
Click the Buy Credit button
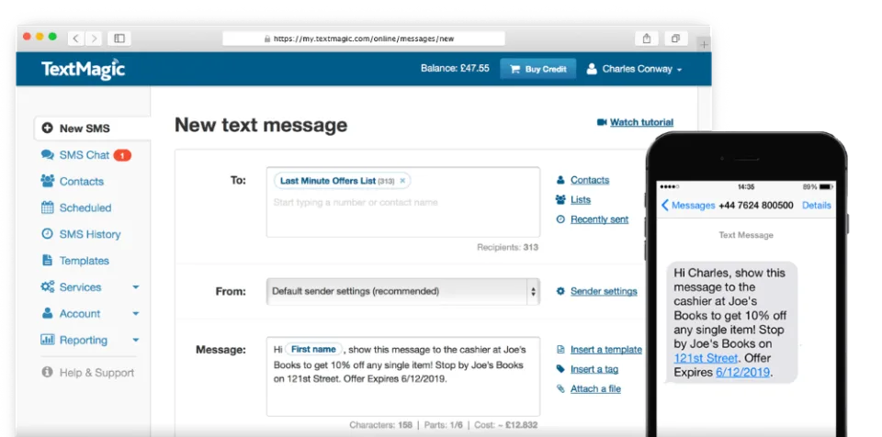[x=537, y=69]
